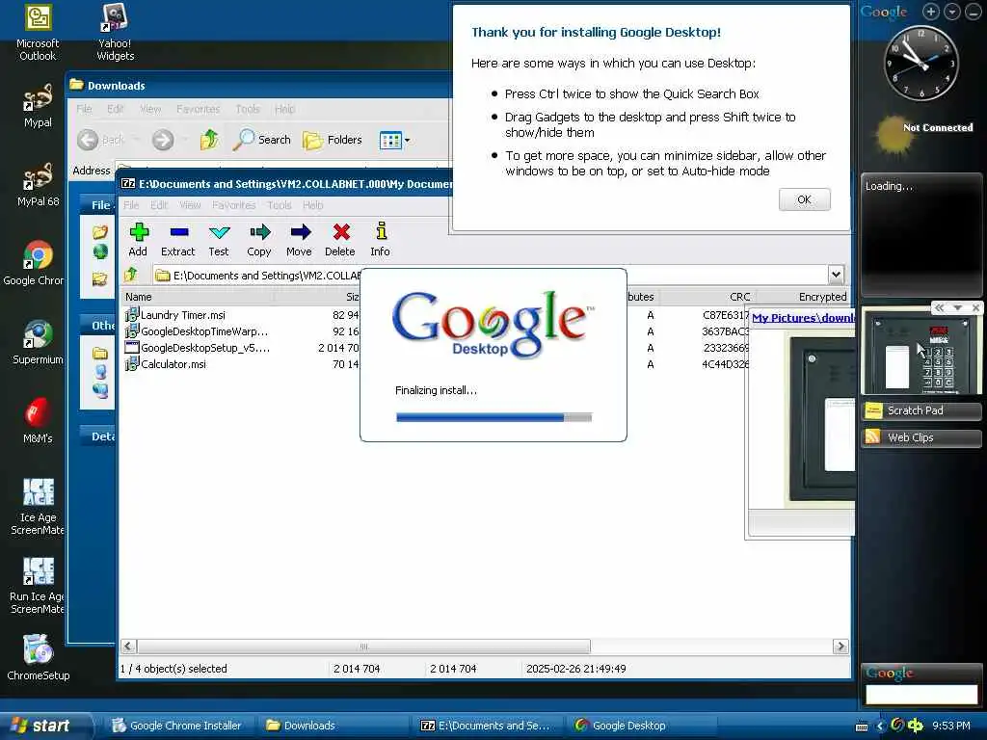Viewport: 987px width, 740px height.
Task: Open the Web Clips gadget
Action: (920, 438)
